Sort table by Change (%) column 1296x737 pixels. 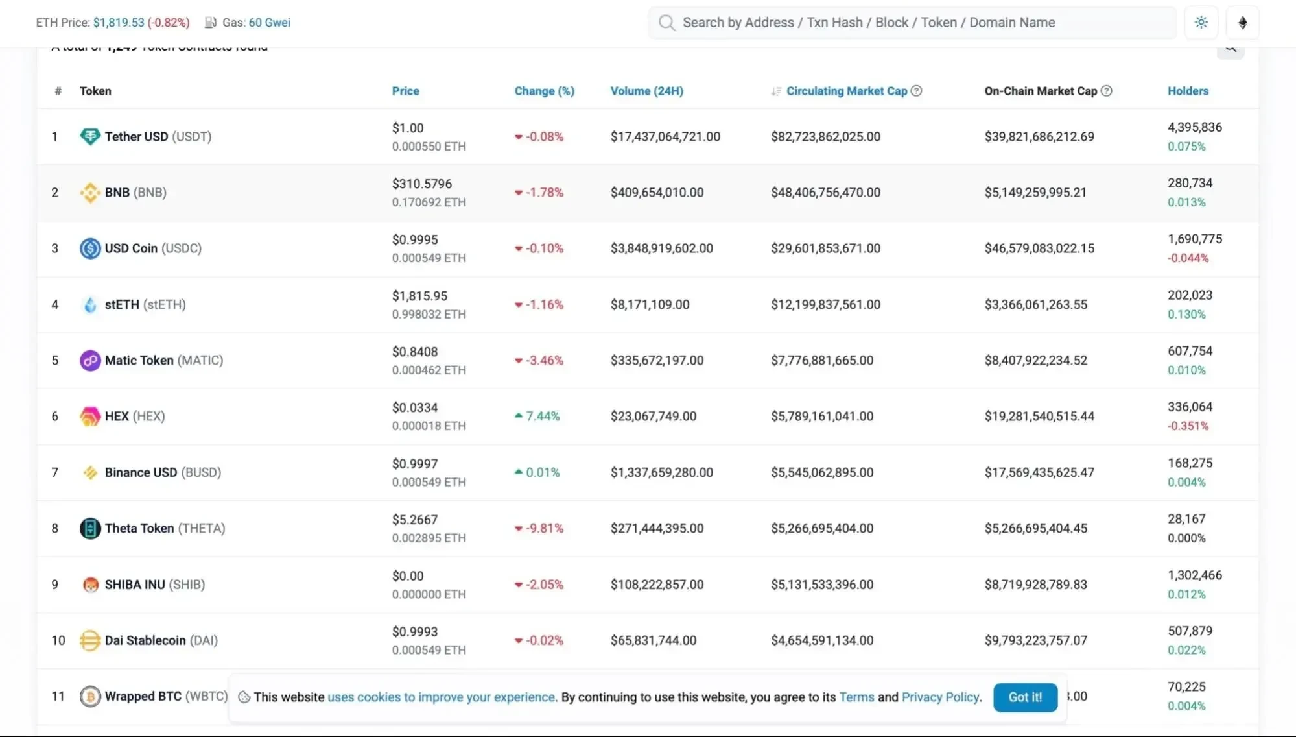pyautogui.click(x=544, y=91)
